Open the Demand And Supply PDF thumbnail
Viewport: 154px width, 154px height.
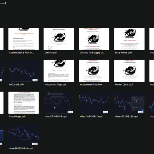pyautogui.click(x=94, y=39)
